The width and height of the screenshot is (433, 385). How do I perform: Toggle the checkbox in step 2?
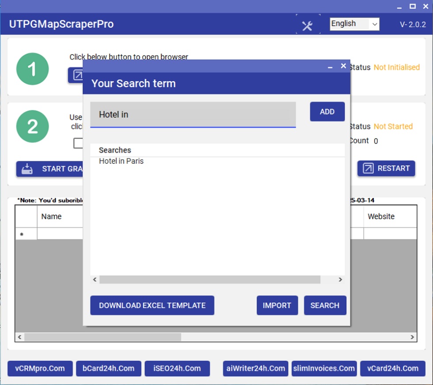(78, 143)
